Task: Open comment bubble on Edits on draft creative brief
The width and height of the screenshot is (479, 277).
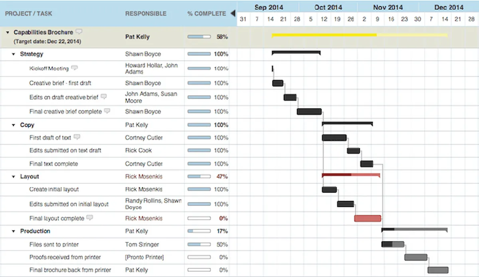Action: [104, 97]
